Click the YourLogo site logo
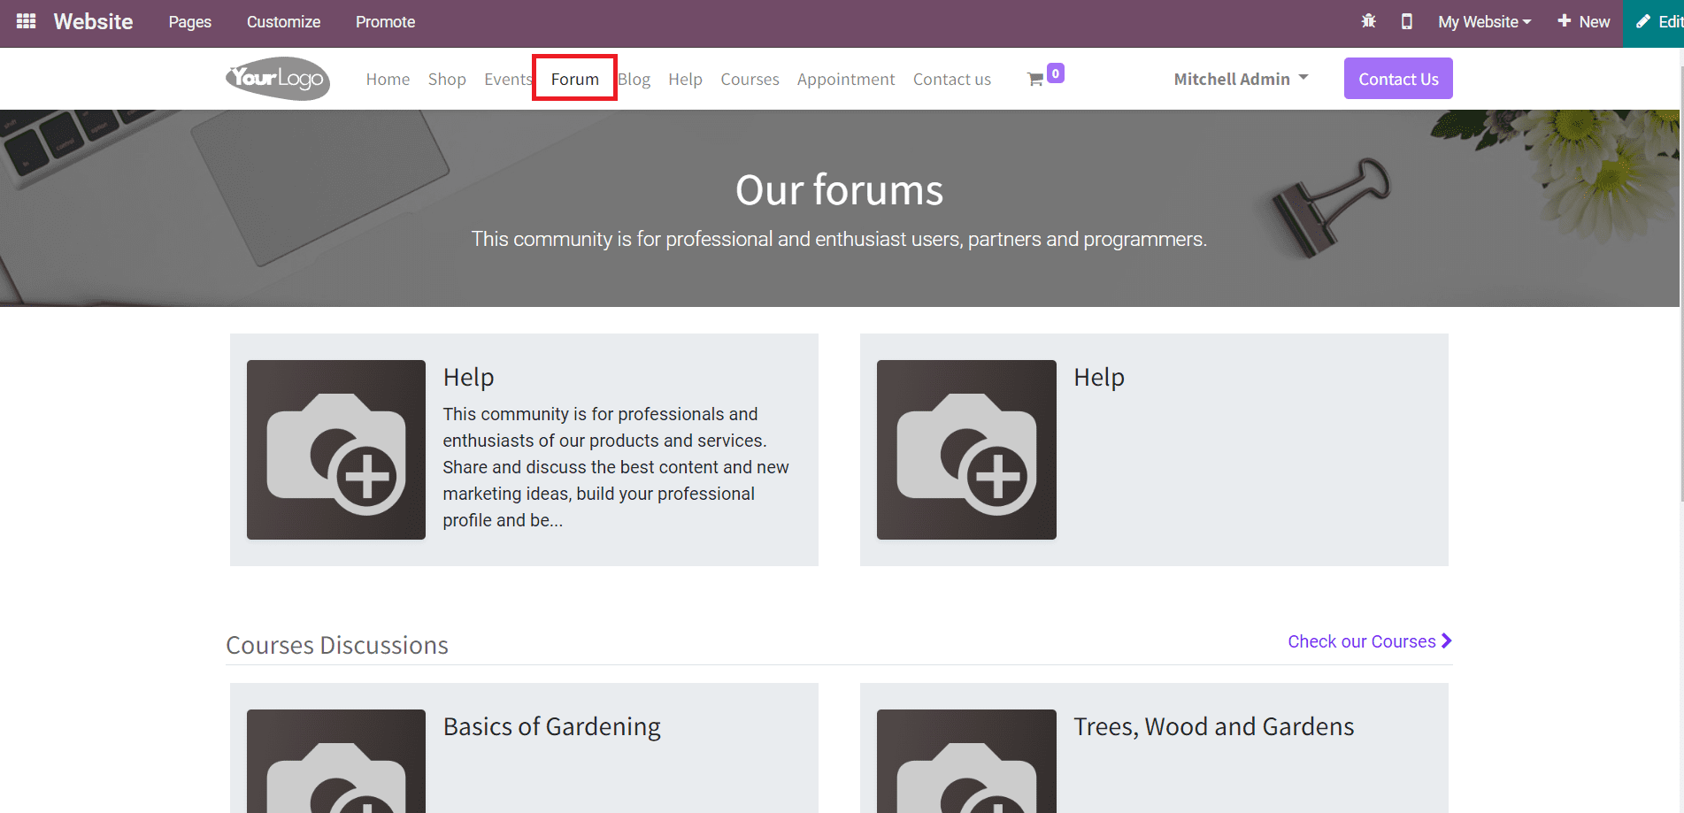This screenshot has width=1684, height=813. [277, 78]
